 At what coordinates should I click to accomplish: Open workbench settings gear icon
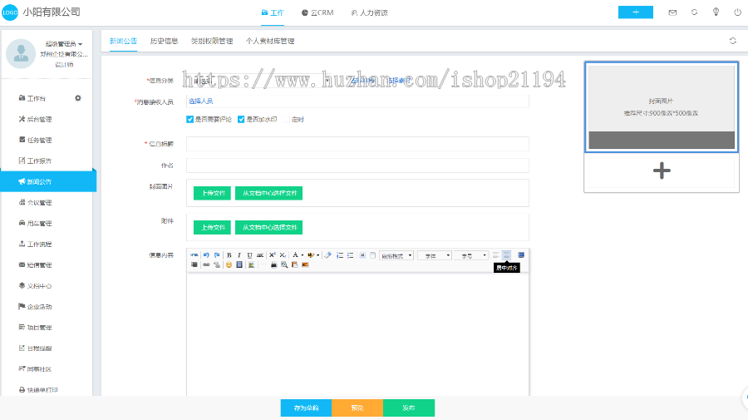coord(78,98)
